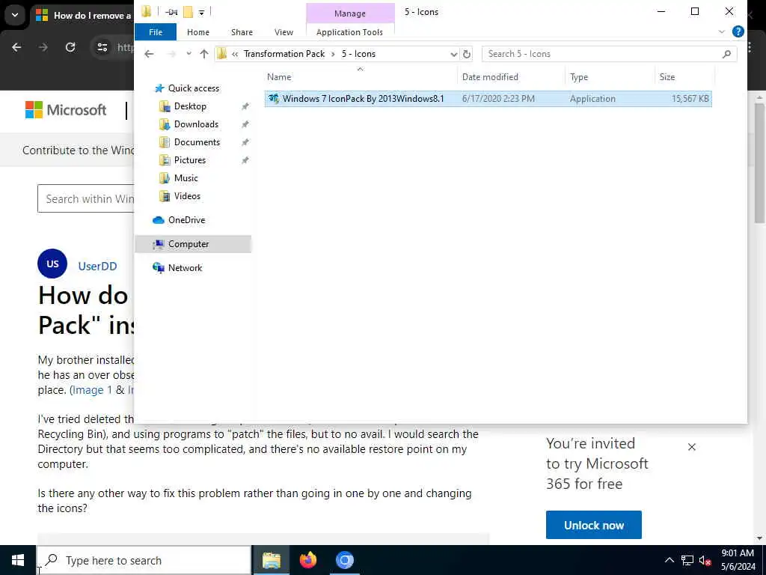766x575 pixels.
Task: Open Music folder in navigation pane
Action: click(x=186, y=178)
